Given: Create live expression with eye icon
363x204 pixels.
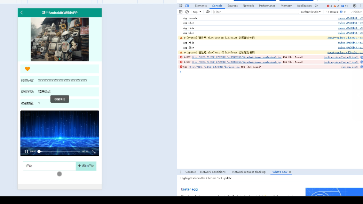Looking at the screenshot, I should [208, 12].
